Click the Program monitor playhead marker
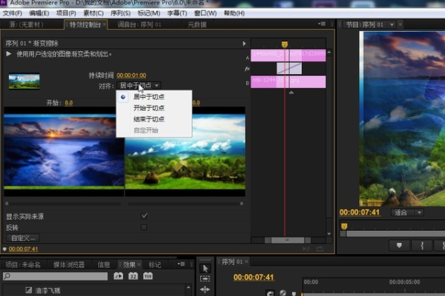Screen dimensions: 445x296 [x=344, y=226]
